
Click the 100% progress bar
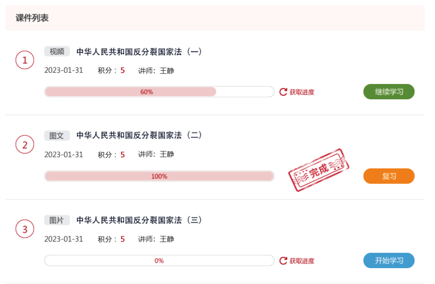[x=159, y=176]
